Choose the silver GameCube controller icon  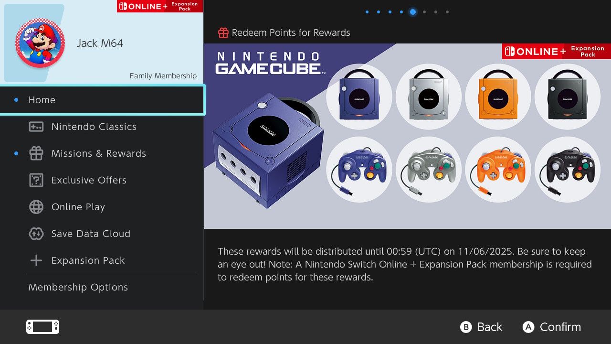(x=428, y=169)
